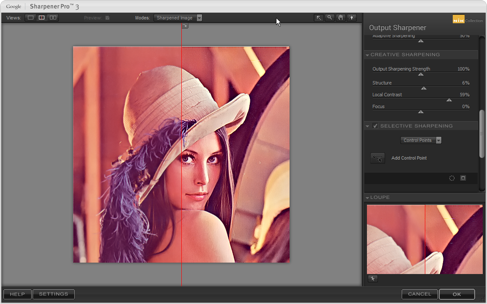Click the Focus slider handle
This screenshot has width=487, height=304.
[x=421, y=112]
